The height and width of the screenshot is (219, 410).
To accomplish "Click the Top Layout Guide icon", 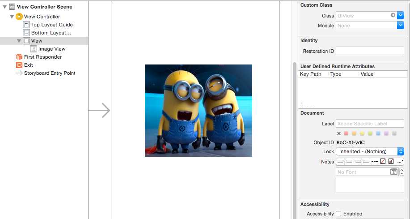I will click(26, 25).
